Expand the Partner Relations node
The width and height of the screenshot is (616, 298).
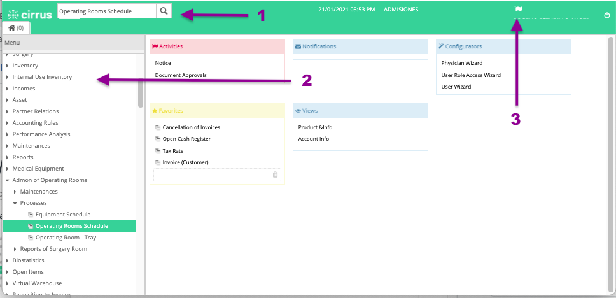click(x=8, y=111)
